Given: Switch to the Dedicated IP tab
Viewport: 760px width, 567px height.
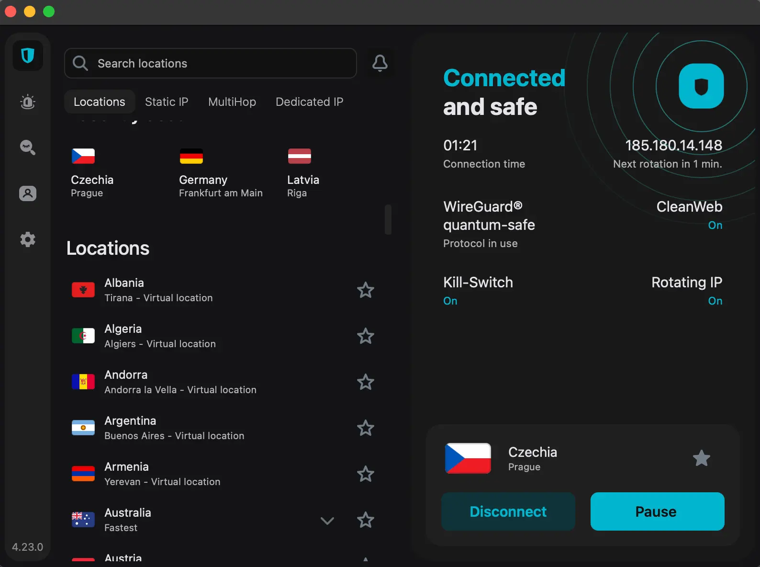Looking at the screenshot, I should click(x=309, y=102).
